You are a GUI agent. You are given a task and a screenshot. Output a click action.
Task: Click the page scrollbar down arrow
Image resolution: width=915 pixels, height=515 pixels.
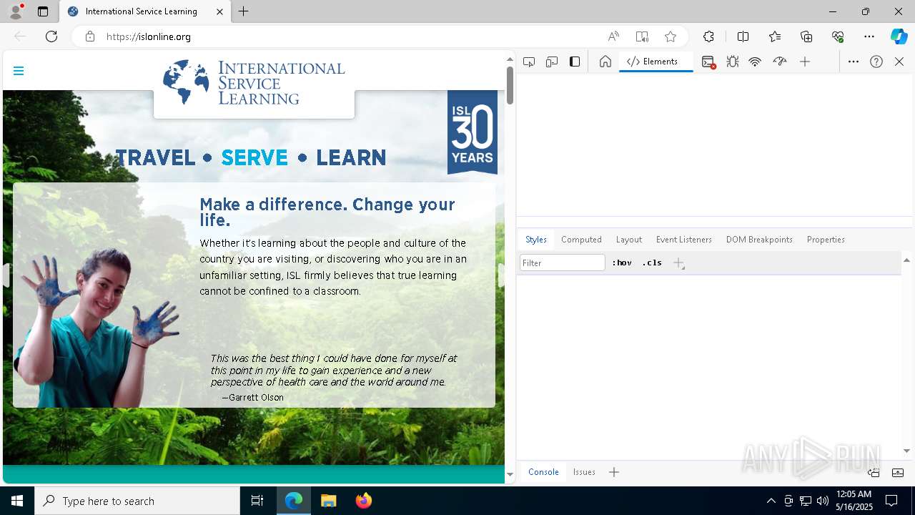pos(510,474)
